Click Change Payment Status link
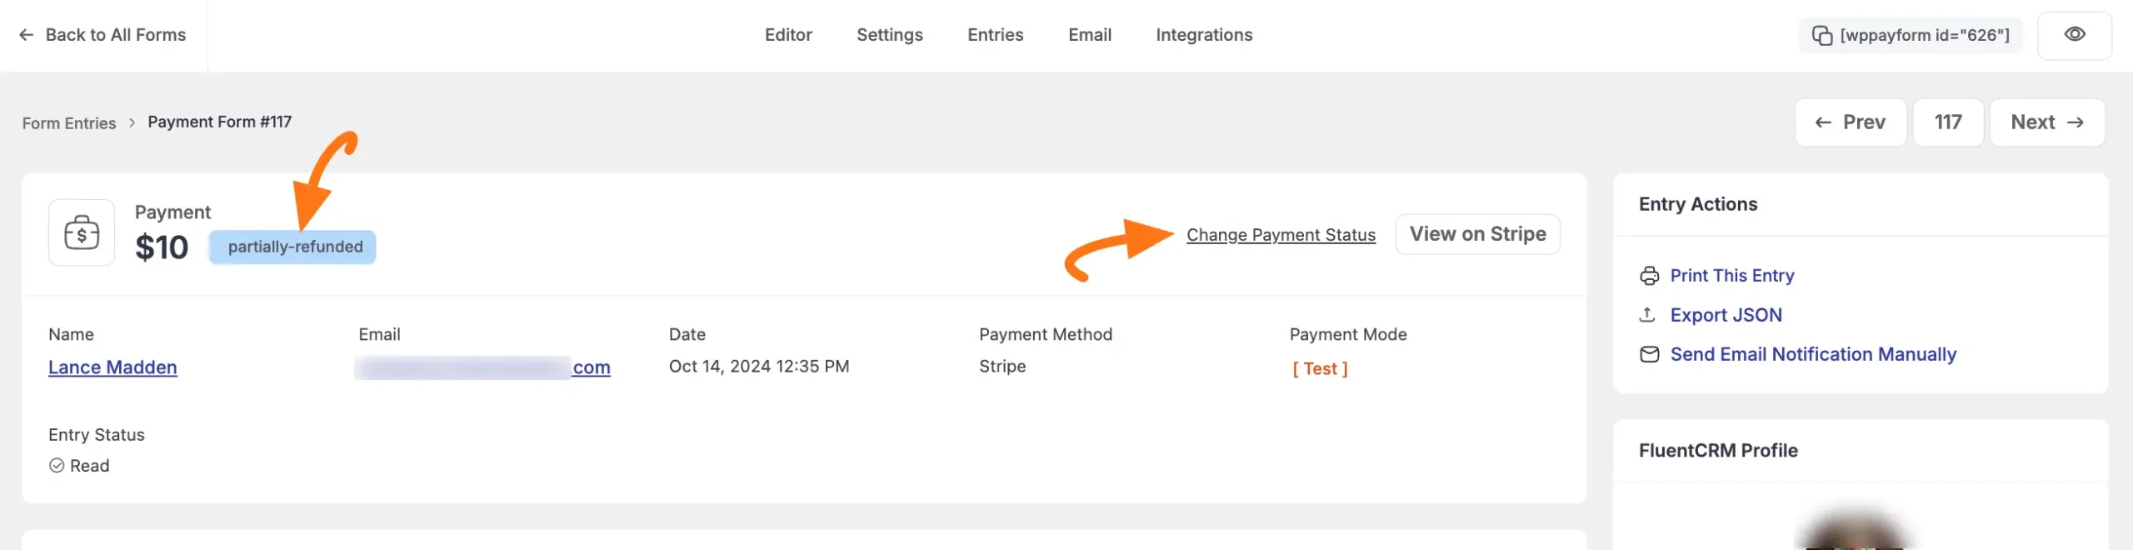 click(1281, 235)
